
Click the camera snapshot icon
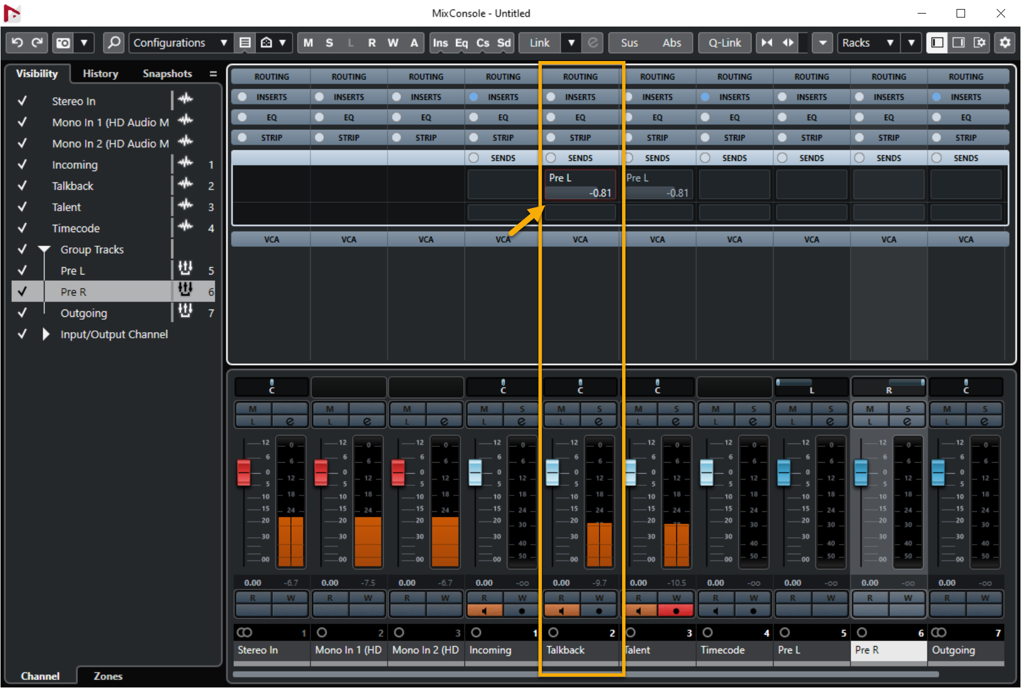63,43
